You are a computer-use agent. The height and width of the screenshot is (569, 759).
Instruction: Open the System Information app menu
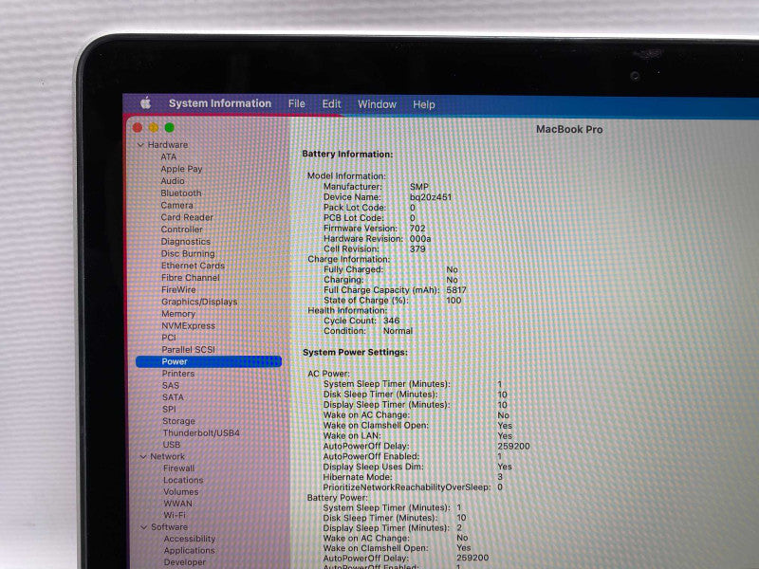click(x=220, y=103)
